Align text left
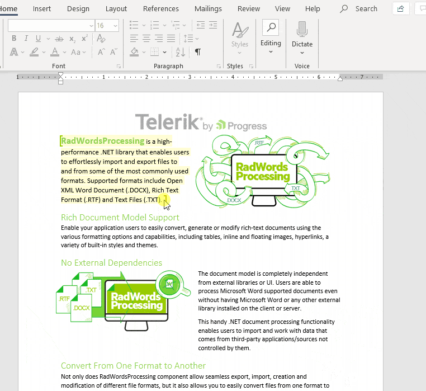426x391 pixels. [x=134, y=39]
